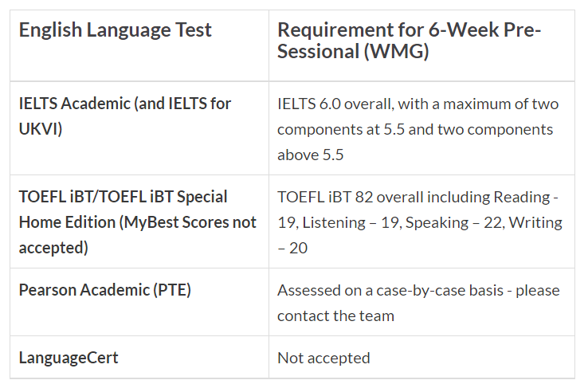
Task: Click the word 'UKVI)' in the IELTS row
Action: pyautogui.click(x=41, y=129)
